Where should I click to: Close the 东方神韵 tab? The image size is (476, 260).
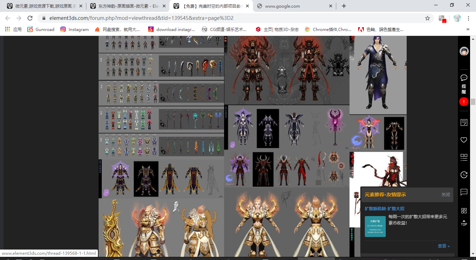164,6
